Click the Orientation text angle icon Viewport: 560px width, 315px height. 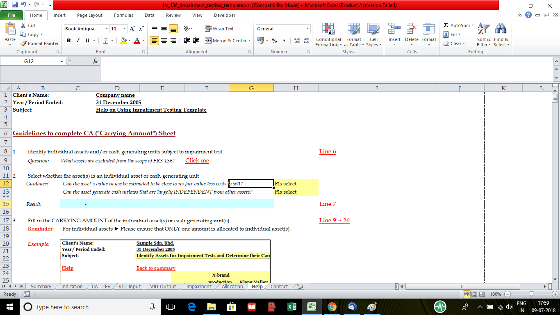[x=187, y=29]
